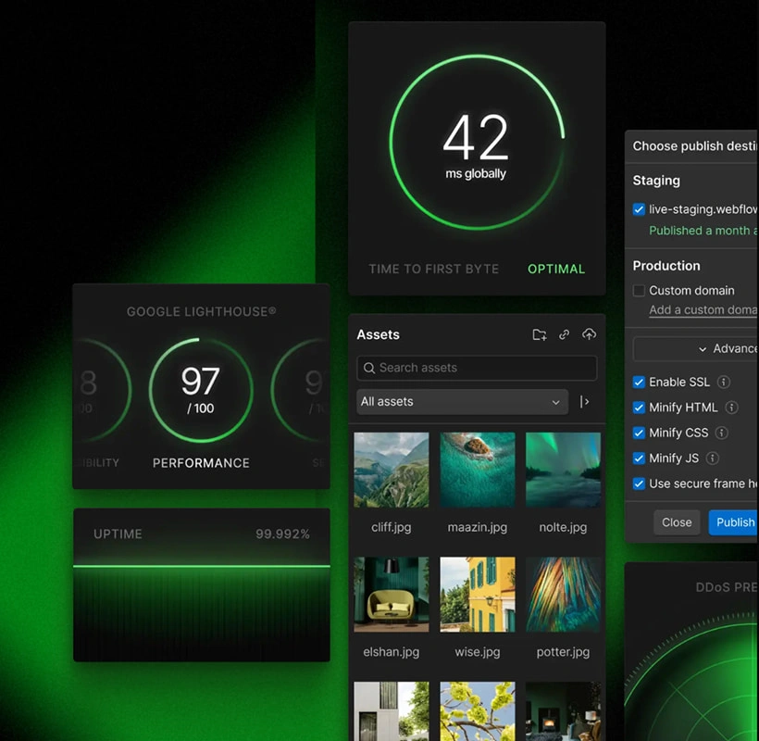759x741 pixels.
Task: Click the cliff.jpg file name
Action: [x=392, y=527]
